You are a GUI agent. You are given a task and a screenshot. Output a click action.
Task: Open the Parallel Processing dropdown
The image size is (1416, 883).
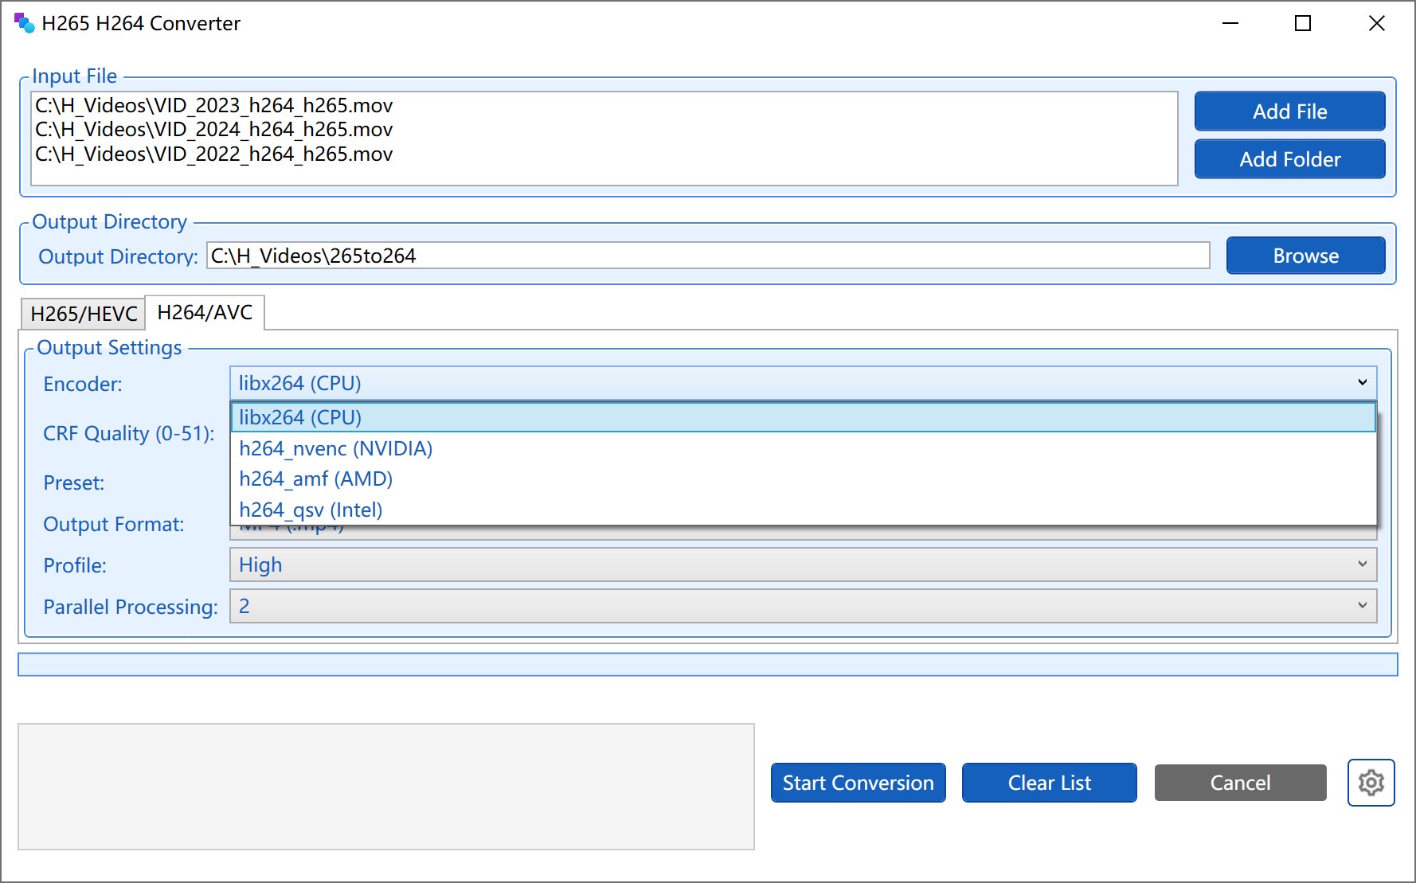point(803,606)
